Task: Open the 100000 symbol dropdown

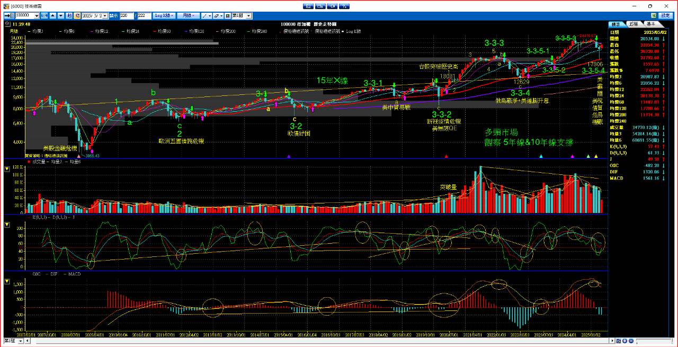Action: pos(35,16)
